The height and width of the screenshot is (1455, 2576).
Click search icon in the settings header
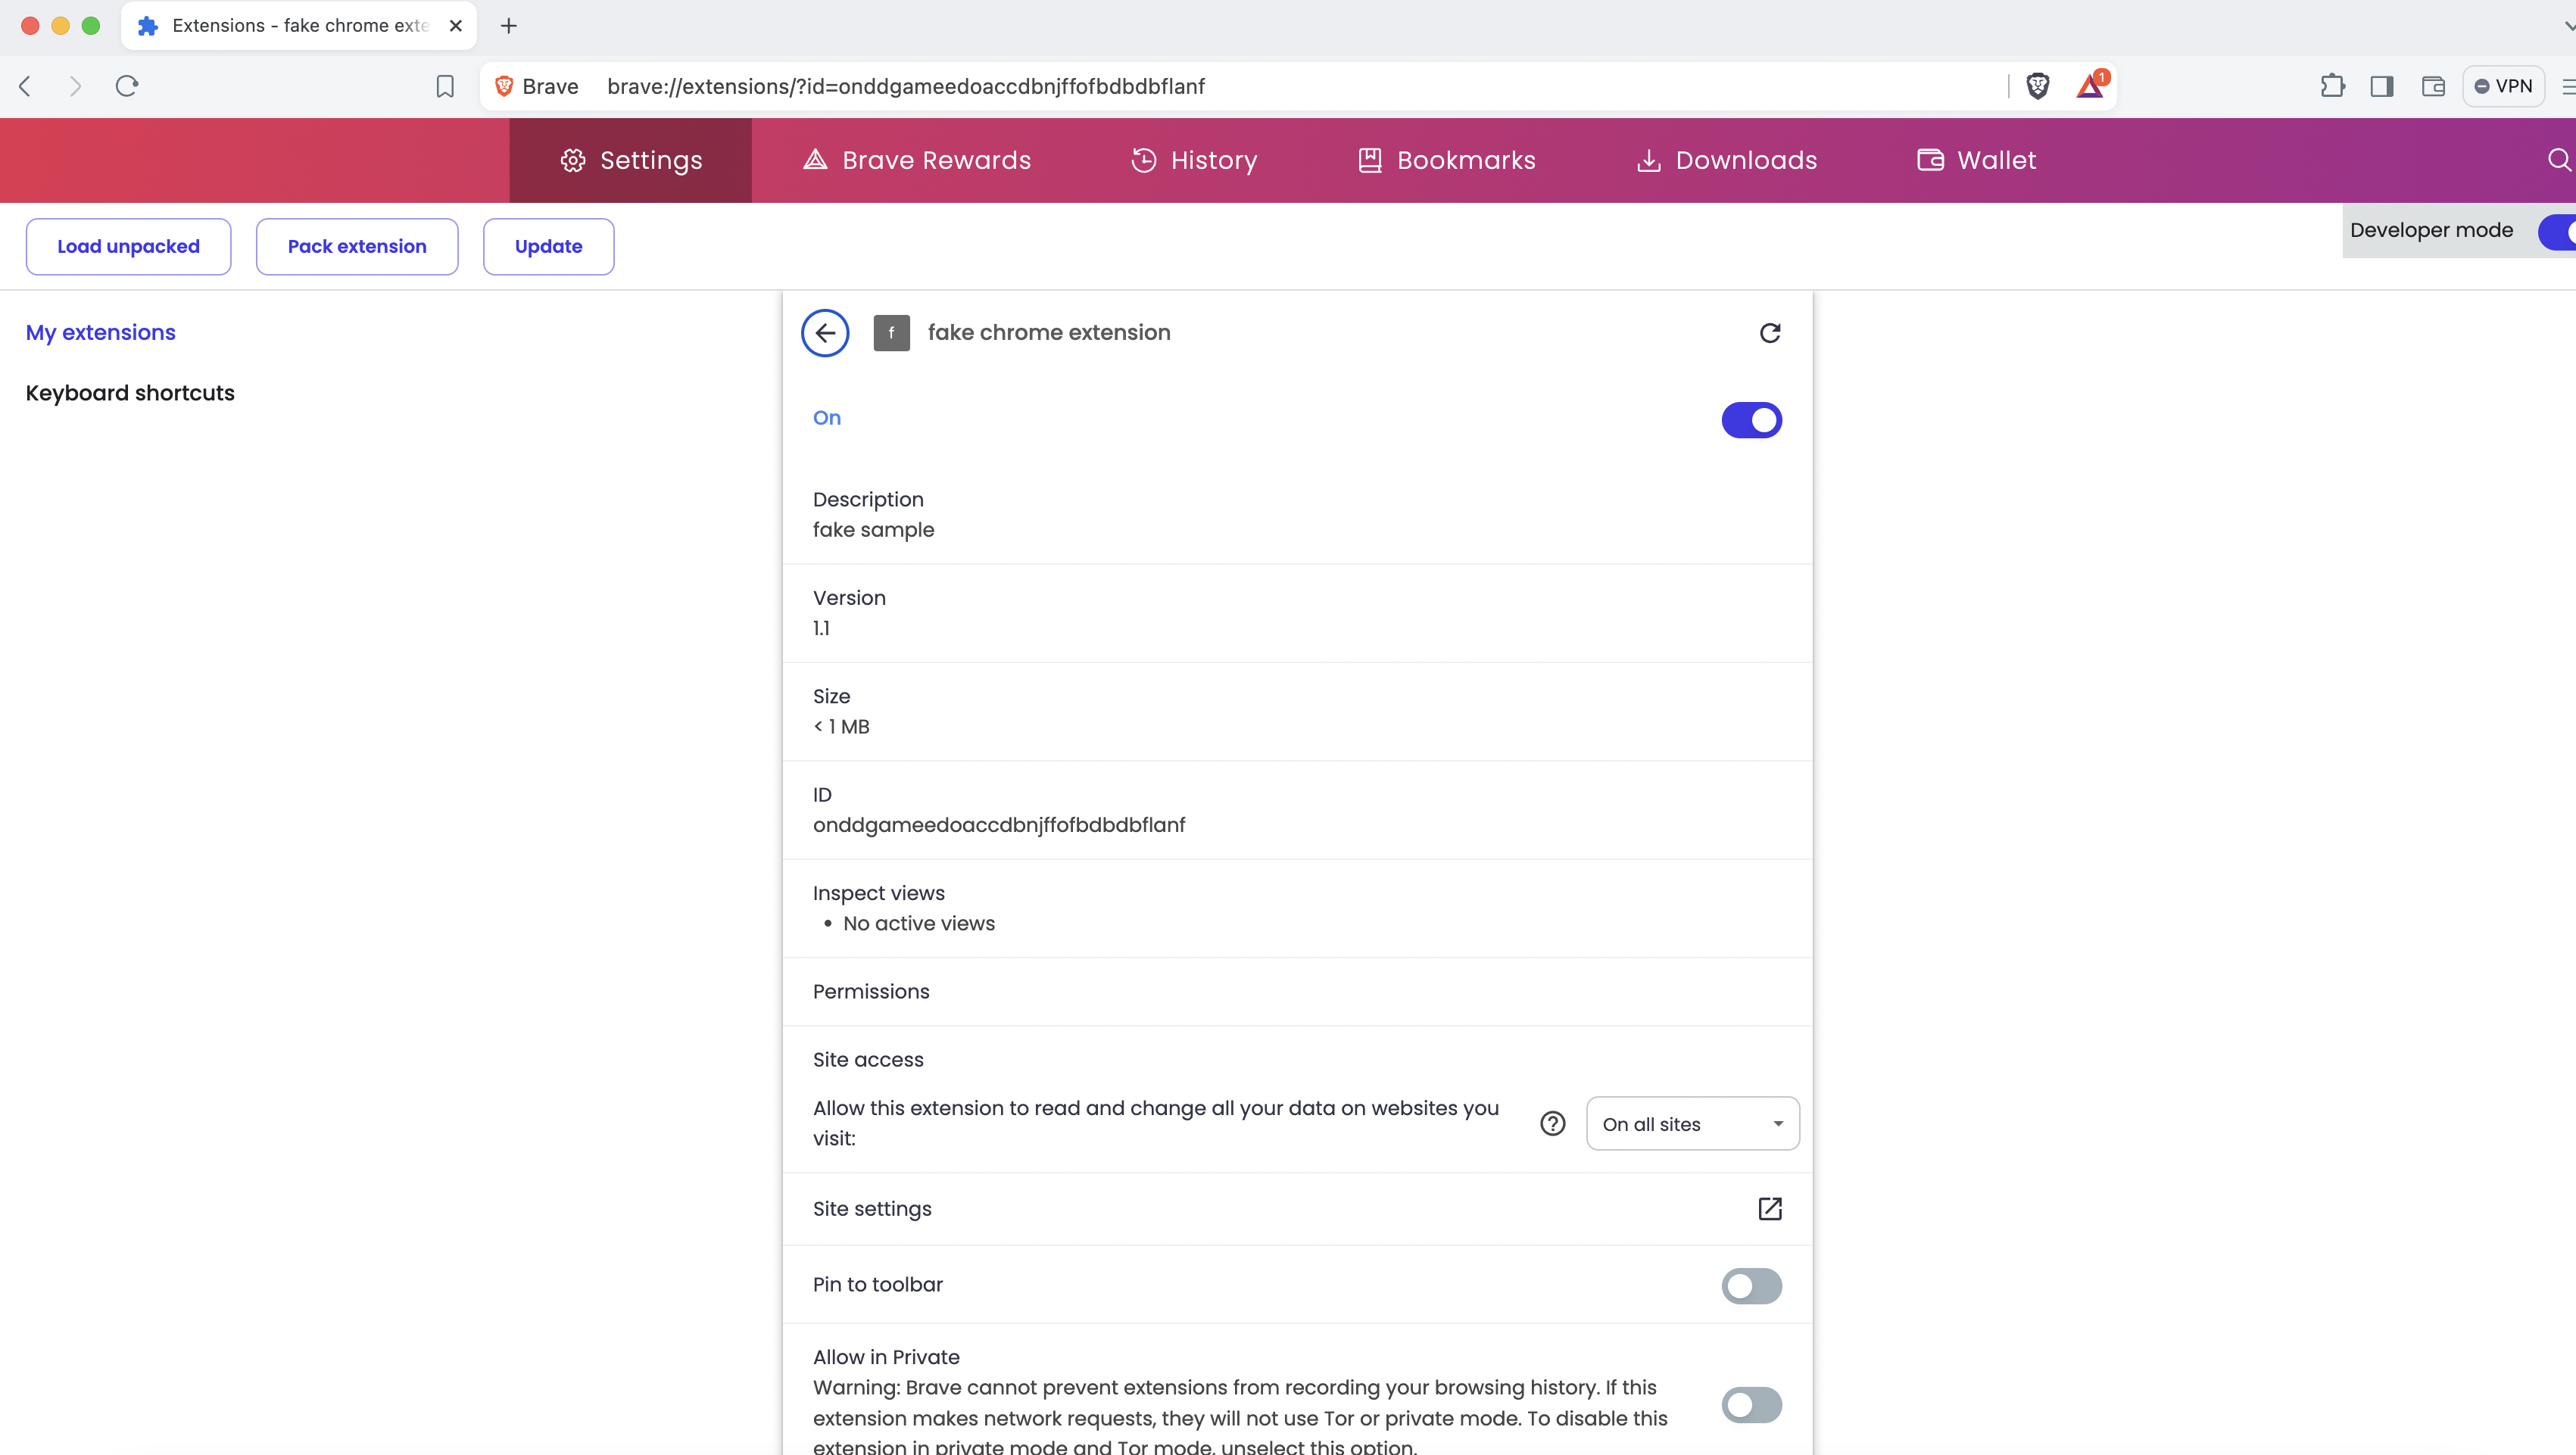[x=2558, y=160]
